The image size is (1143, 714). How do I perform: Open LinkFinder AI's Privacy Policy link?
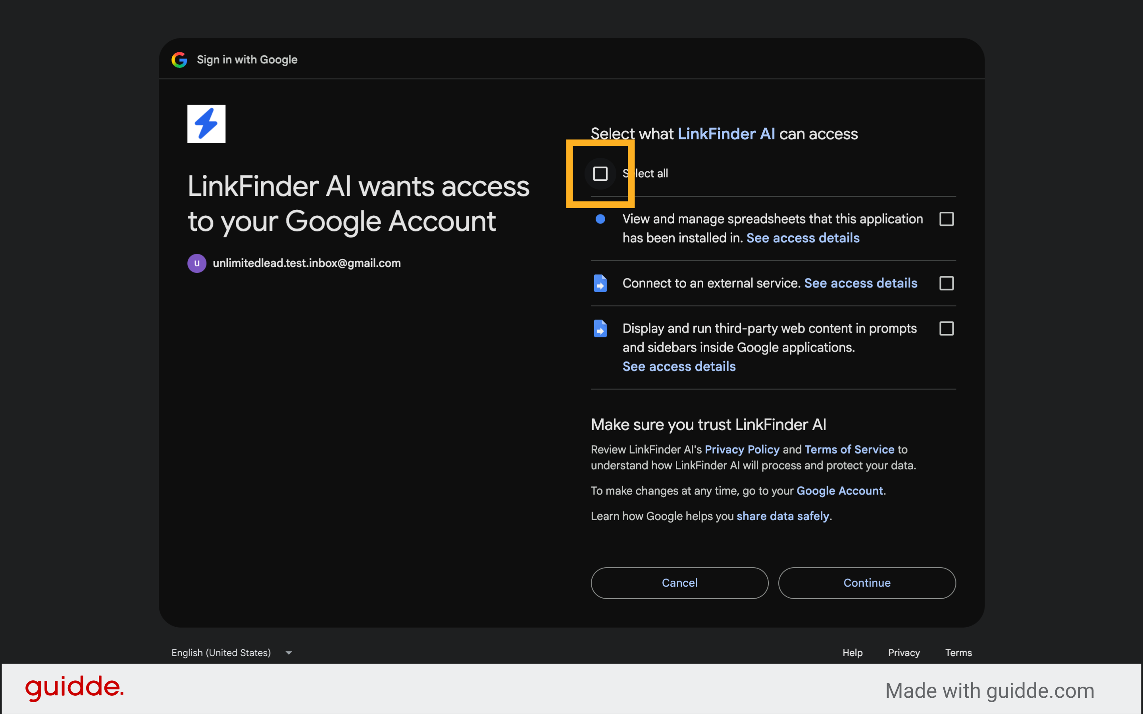click(742, 449)
